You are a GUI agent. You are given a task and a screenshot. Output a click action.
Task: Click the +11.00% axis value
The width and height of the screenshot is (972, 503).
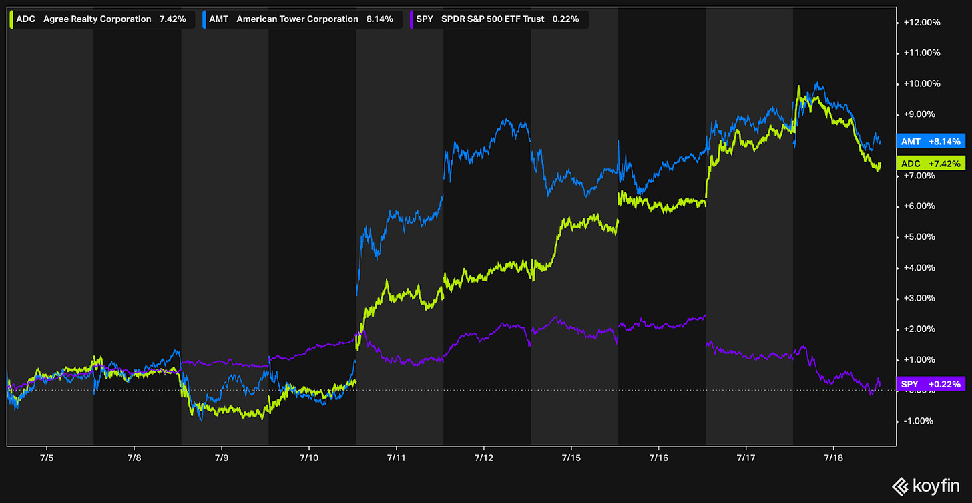point(922,53)
